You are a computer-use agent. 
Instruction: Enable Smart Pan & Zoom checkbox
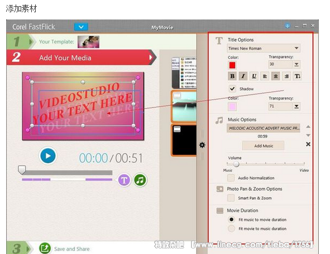tap(231, 198)
